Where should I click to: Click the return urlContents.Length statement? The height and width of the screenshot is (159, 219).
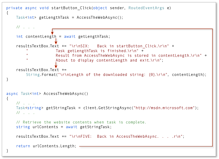click(x=46, y=146)
